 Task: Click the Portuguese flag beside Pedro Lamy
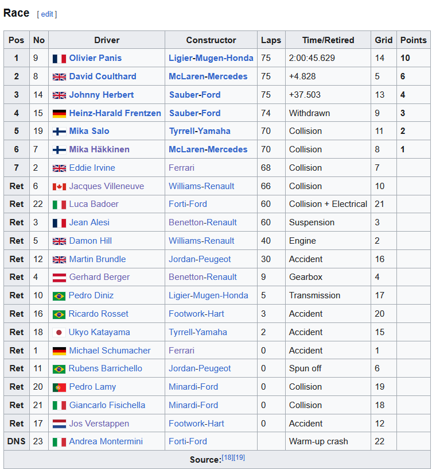(59, 387)
